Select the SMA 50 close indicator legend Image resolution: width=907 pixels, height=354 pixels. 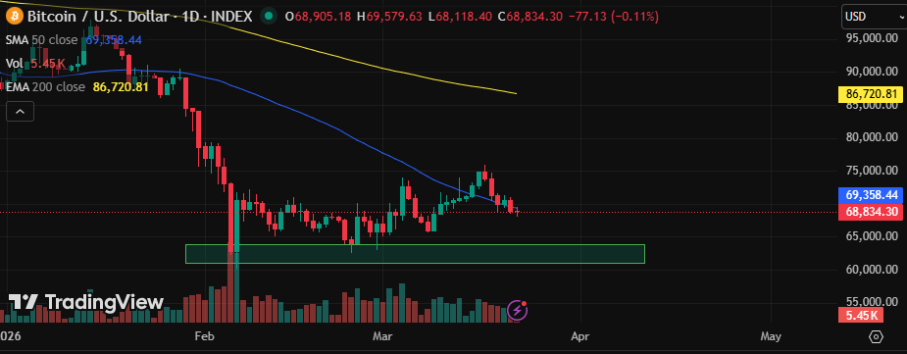pos(41,40)
